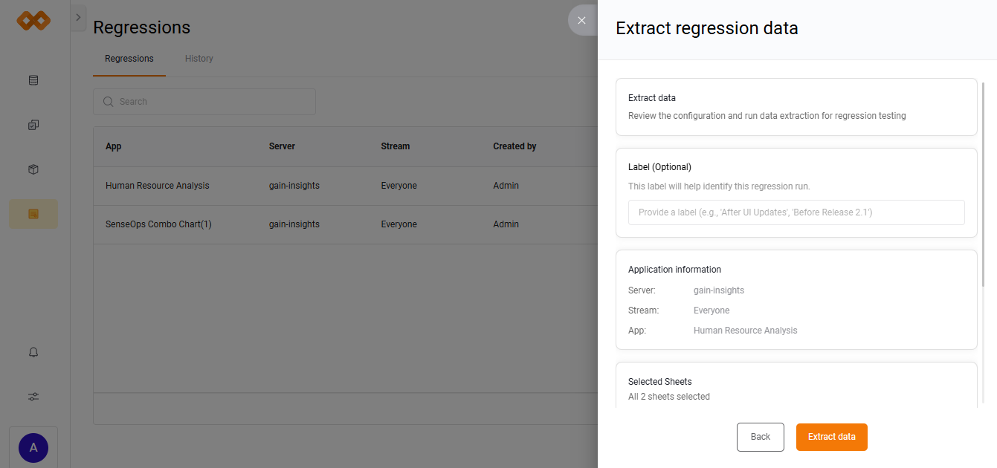997x468 pixels.
Task: Open the package cube sidebar icon
Action: tap(33, 169)
